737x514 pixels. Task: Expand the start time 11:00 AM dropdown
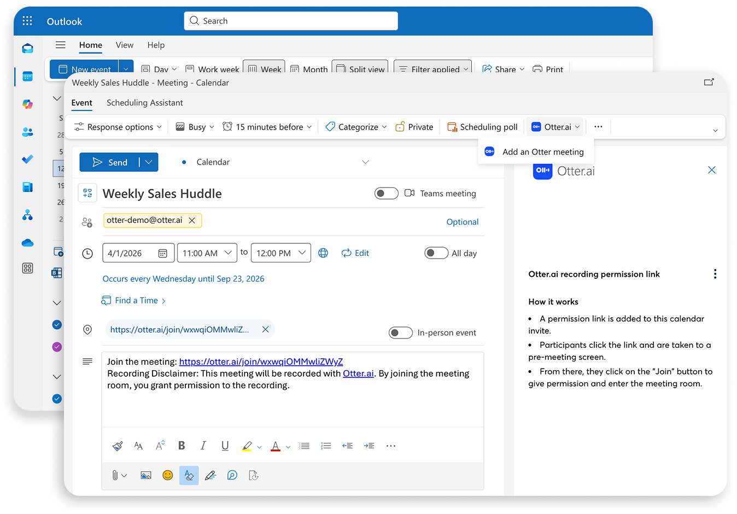pyautogui.click(x=228, y=253)
